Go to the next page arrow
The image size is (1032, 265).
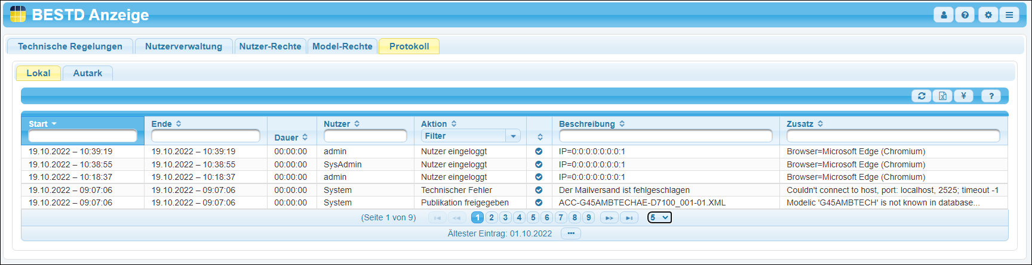(609, 218)
